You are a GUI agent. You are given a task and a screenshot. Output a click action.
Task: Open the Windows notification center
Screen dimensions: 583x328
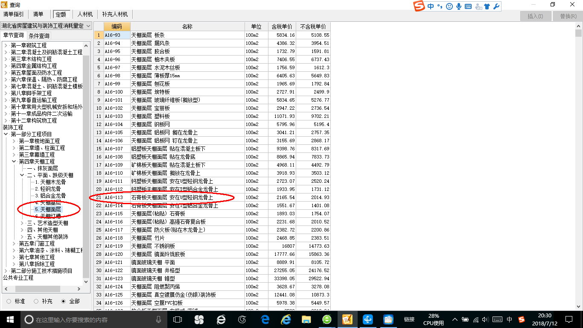[568, 319]
